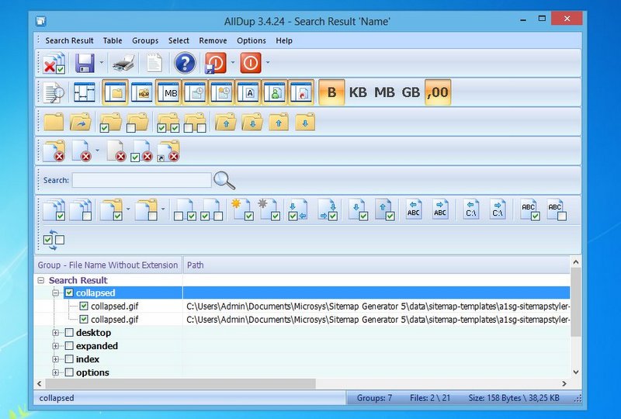Click the first files icon with green checkmark
621x419 pixels.
(54, 210)
